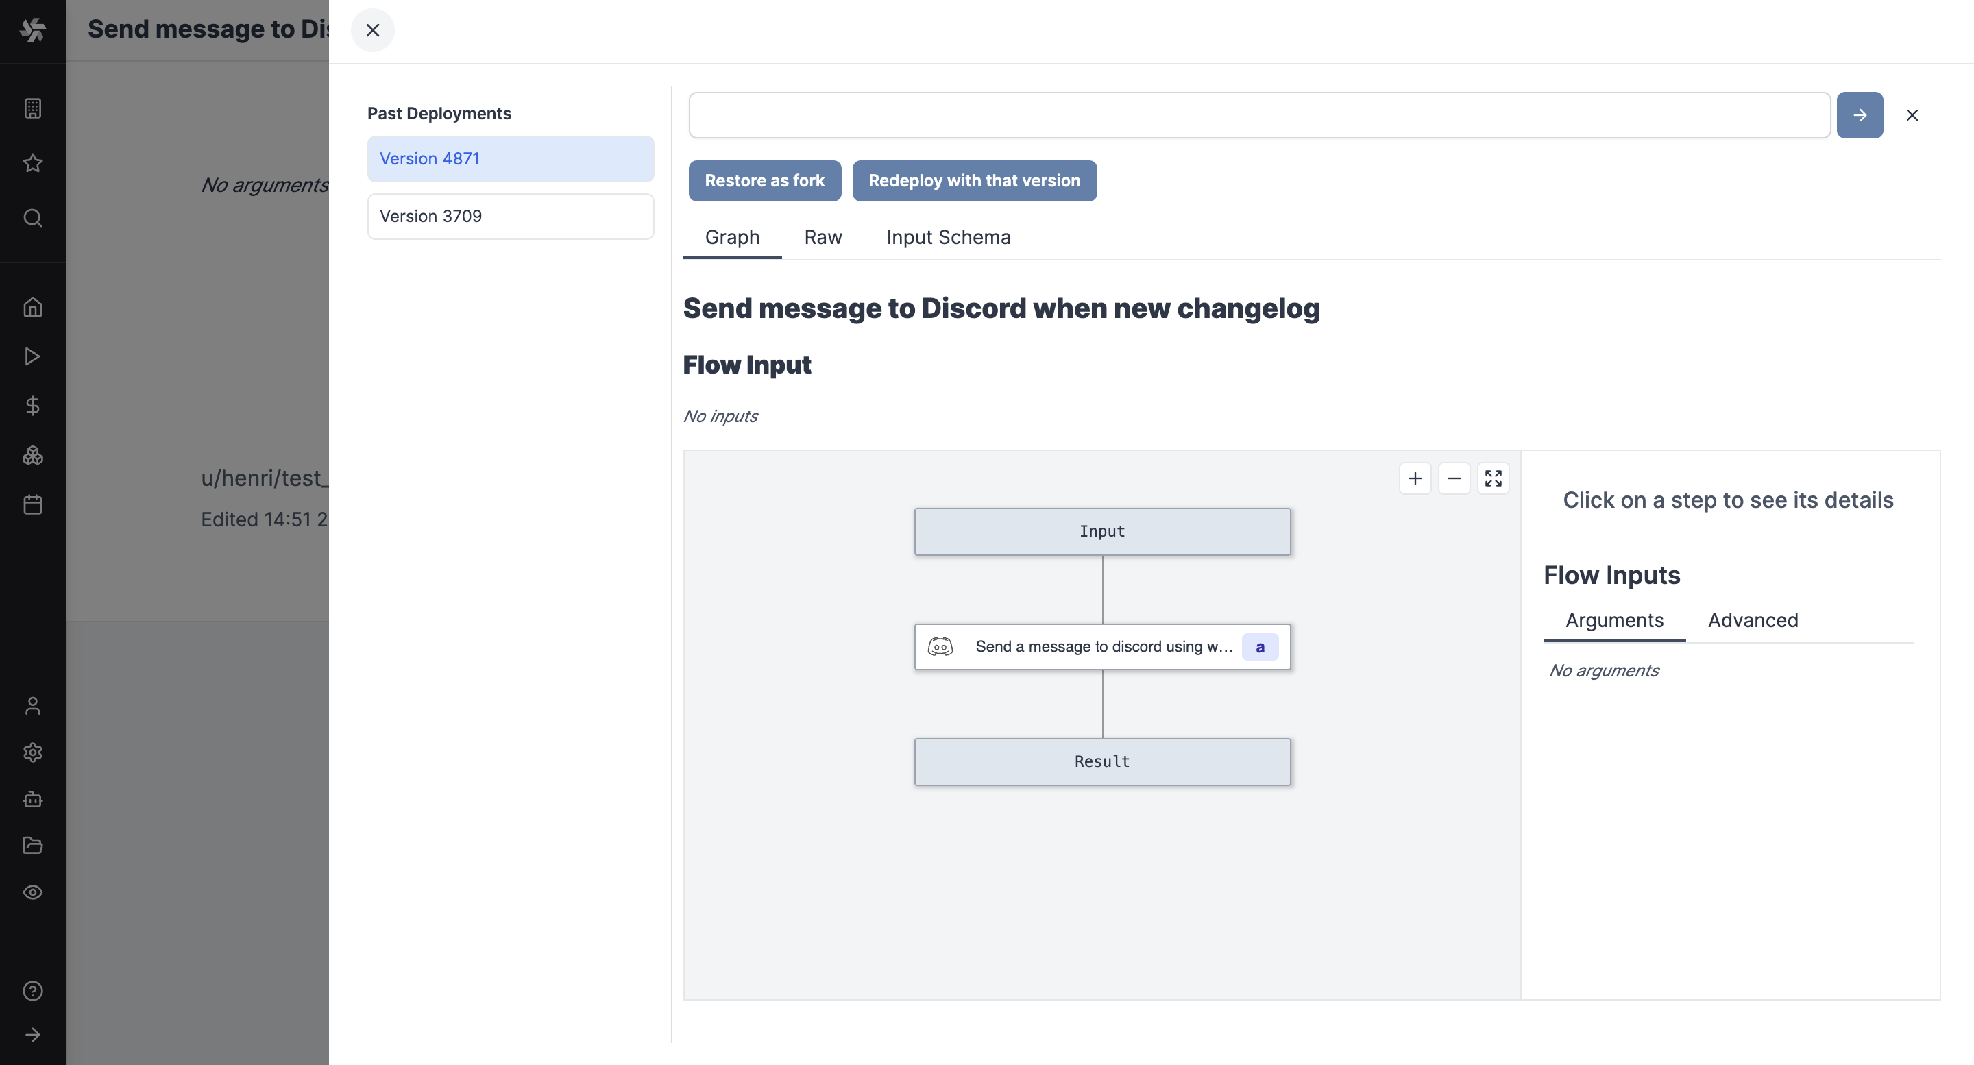This screenshot has width=1974, height=1065.
Task: Click the arrow submit icon in search
Action: tap(1859, 114)
